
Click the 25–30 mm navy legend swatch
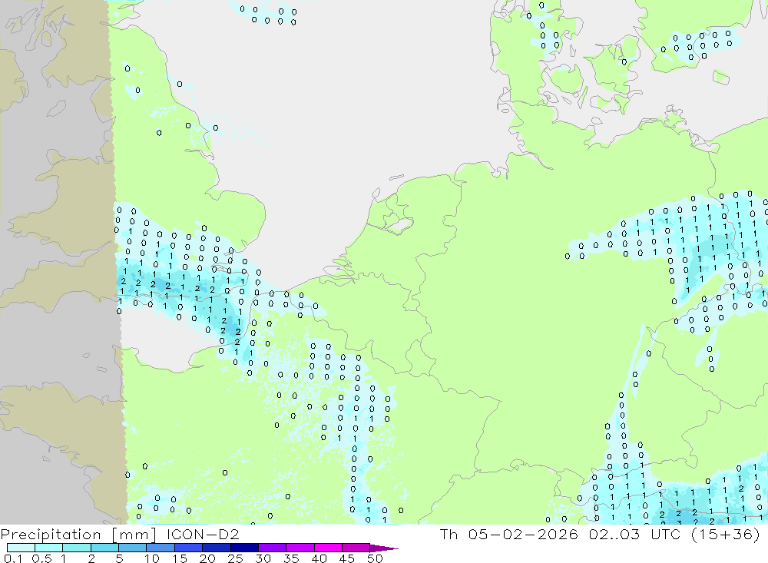244,548
